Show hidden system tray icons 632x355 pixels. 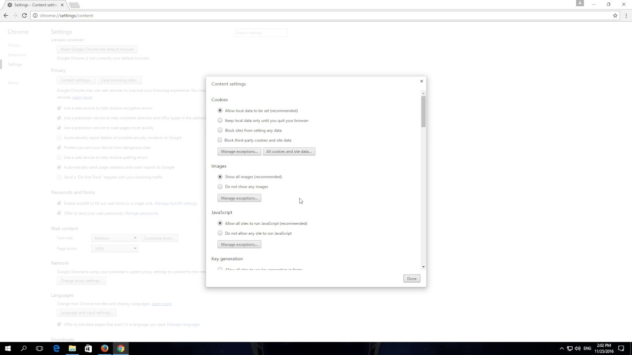(561, 348)
